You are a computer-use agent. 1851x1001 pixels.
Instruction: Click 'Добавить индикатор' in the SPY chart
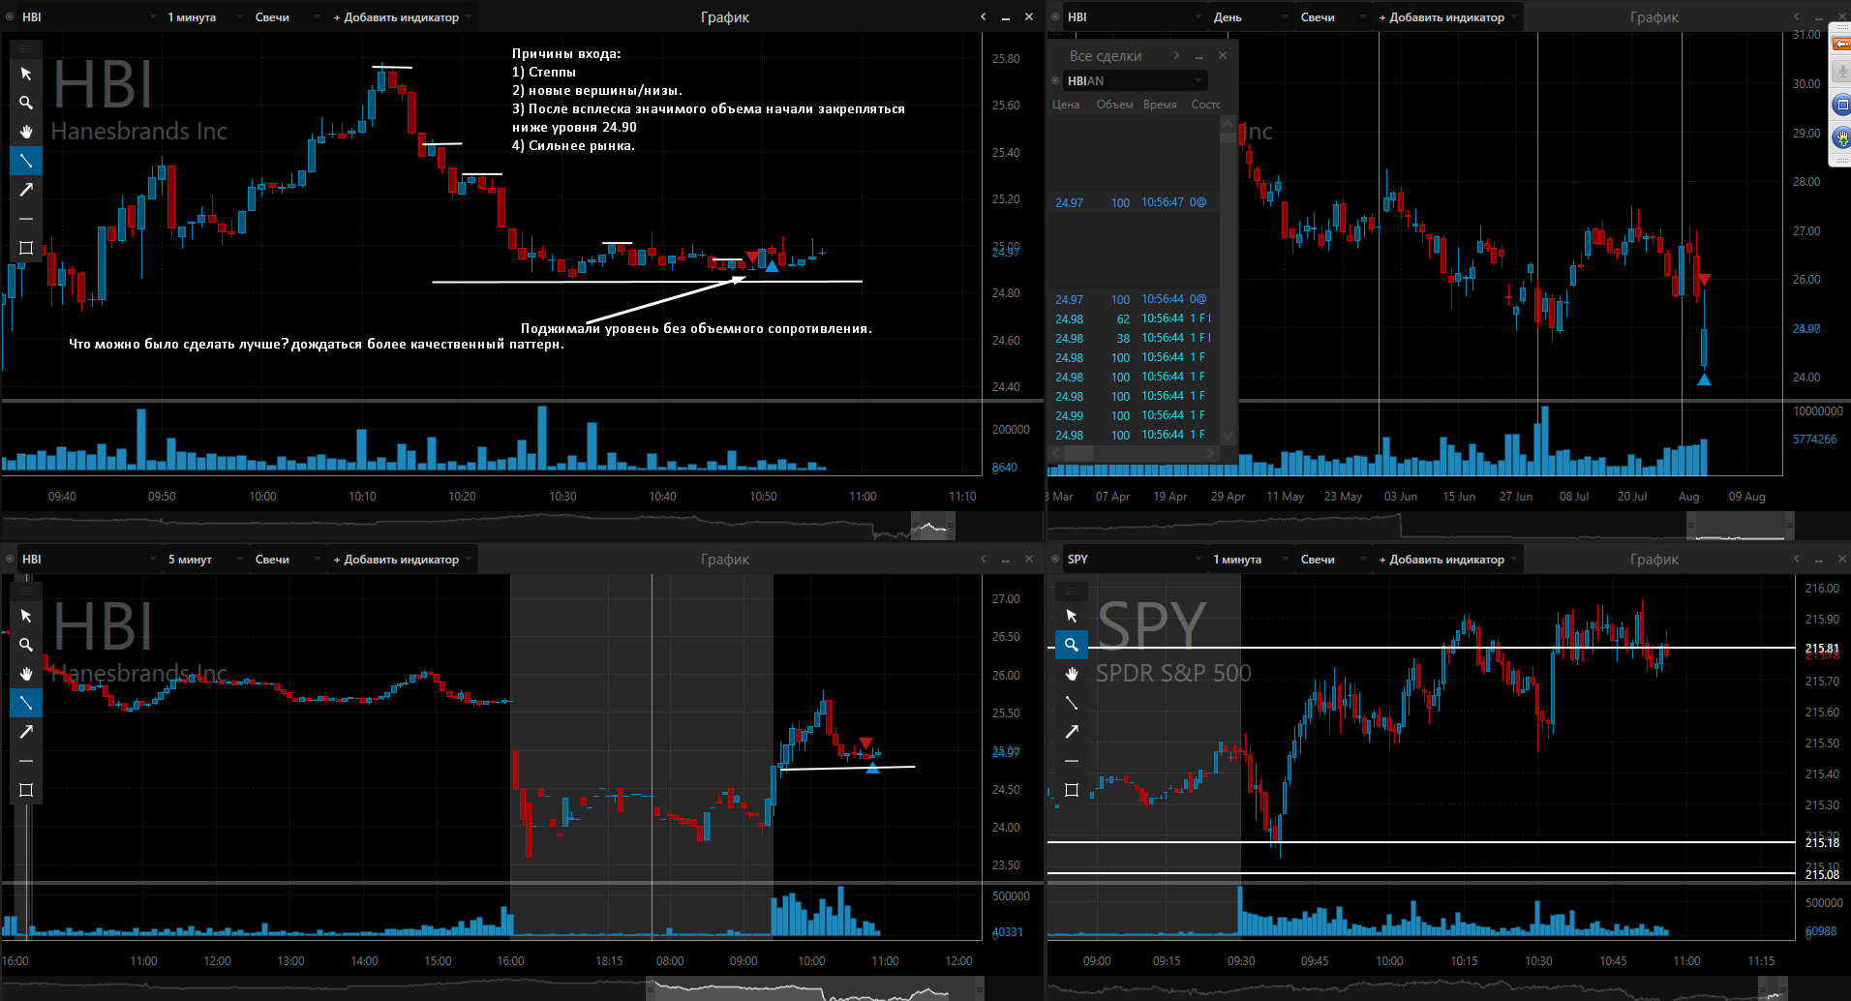click(x=1447, y=560)
